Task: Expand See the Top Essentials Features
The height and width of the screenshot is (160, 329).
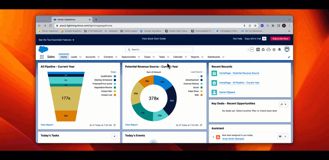Action: click(x=57, y=40)
